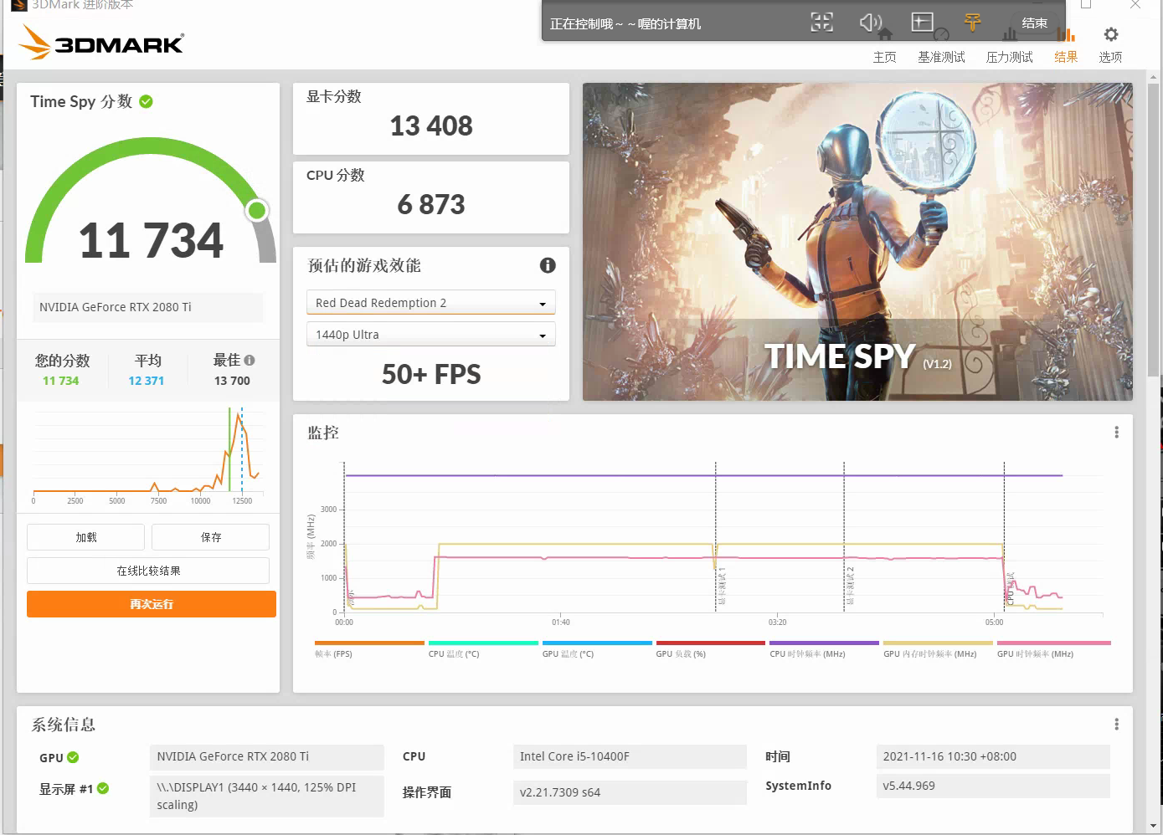The image size is (1163, 835).
Task: Click the 操作界面 version v2.21.7309 s64
Action: (630, 792)
